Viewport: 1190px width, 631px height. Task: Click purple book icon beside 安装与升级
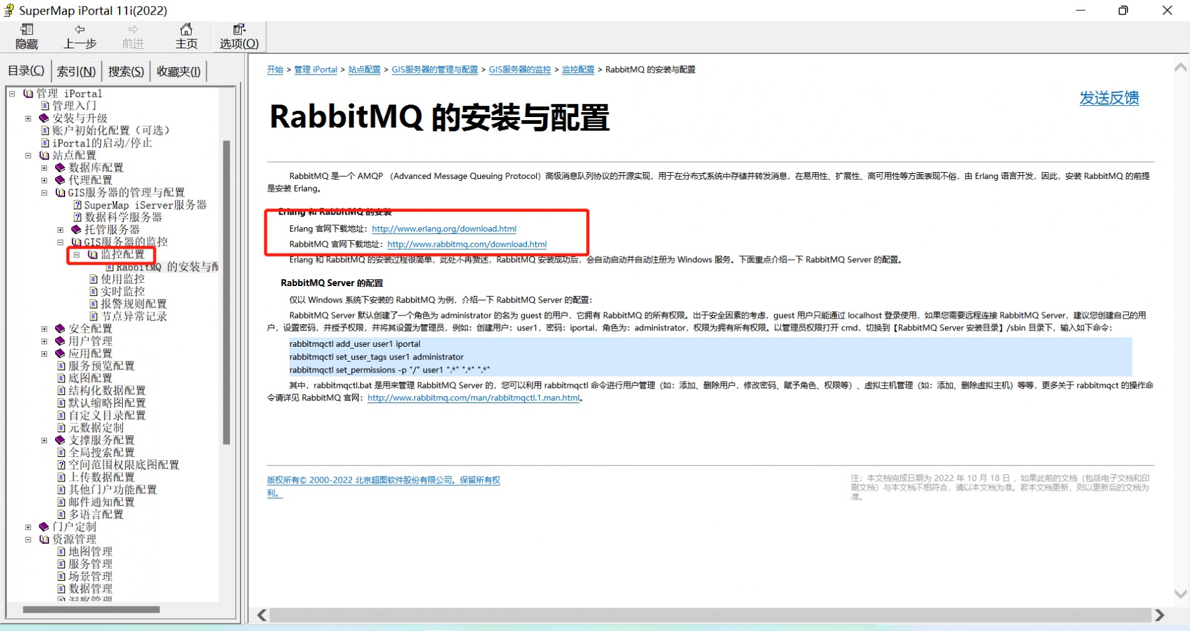(44, 118)
